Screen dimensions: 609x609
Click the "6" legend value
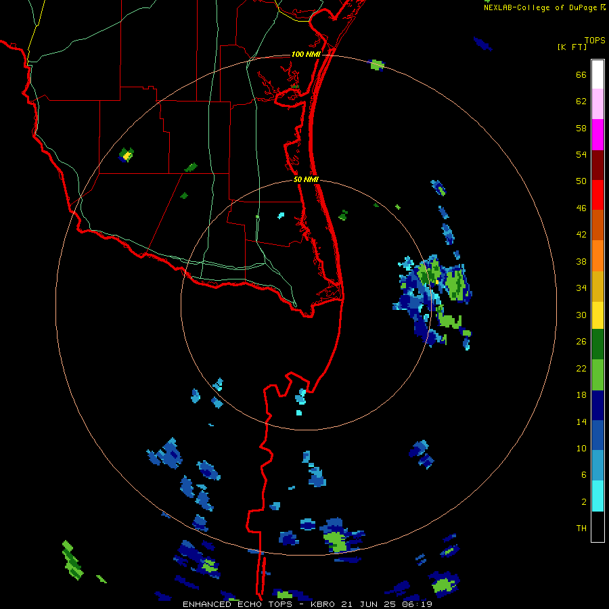coord(584,475)
